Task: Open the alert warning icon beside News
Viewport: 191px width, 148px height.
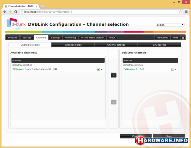Action: pyautogui.click(x=183, y=38)
